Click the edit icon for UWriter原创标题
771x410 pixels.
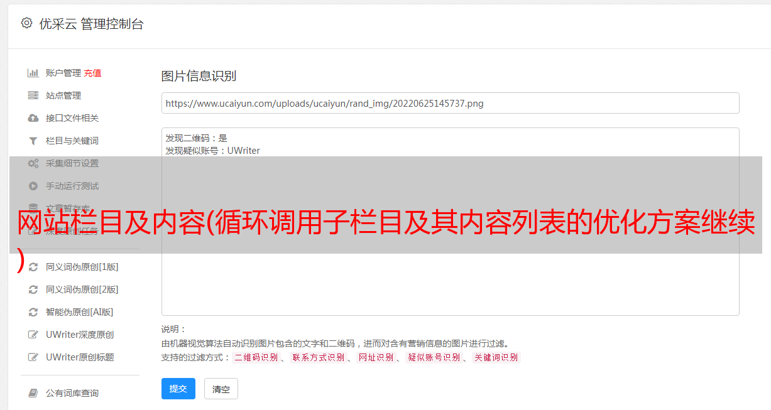33,357
